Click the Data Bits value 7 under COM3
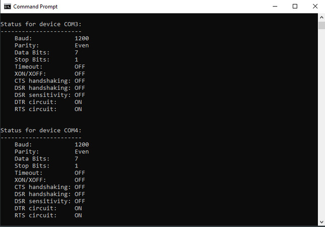Image resolution: width=325 pixels, height=227 pixels. tap(76, 52)
